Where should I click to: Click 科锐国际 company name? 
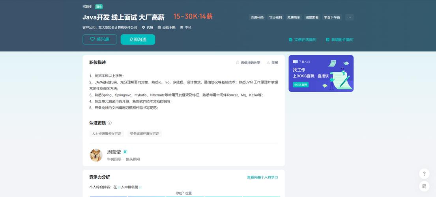pyautogui.click(x=114, y=159)
